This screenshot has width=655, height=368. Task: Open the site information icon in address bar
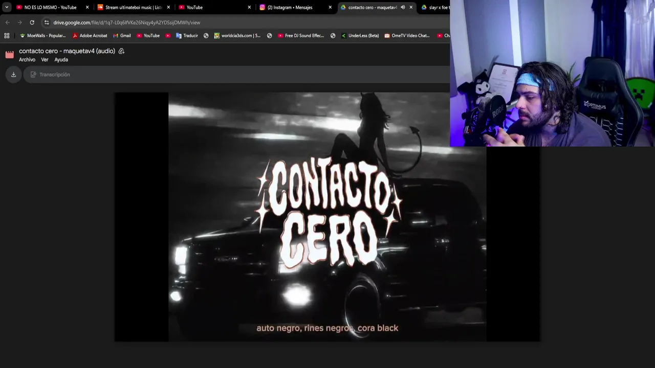(47, 22)
